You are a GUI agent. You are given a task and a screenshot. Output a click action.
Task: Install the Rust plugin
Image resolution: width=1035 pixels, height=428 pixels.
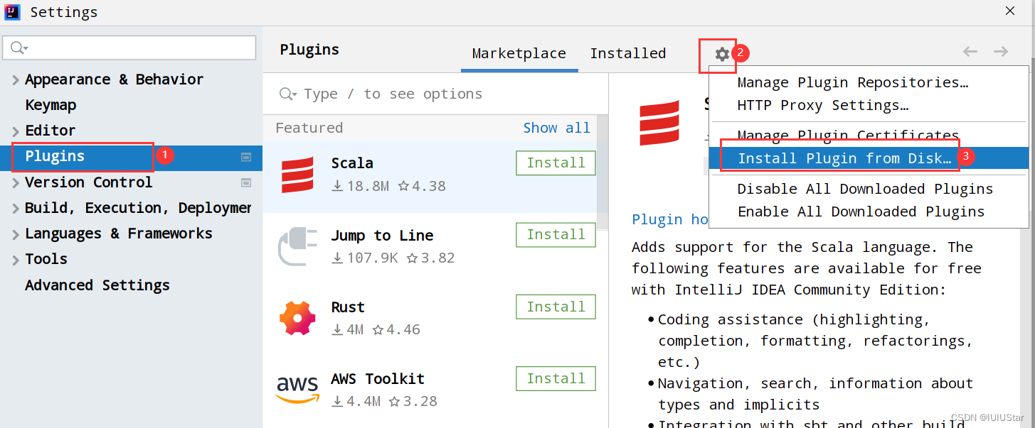(556, 307)
